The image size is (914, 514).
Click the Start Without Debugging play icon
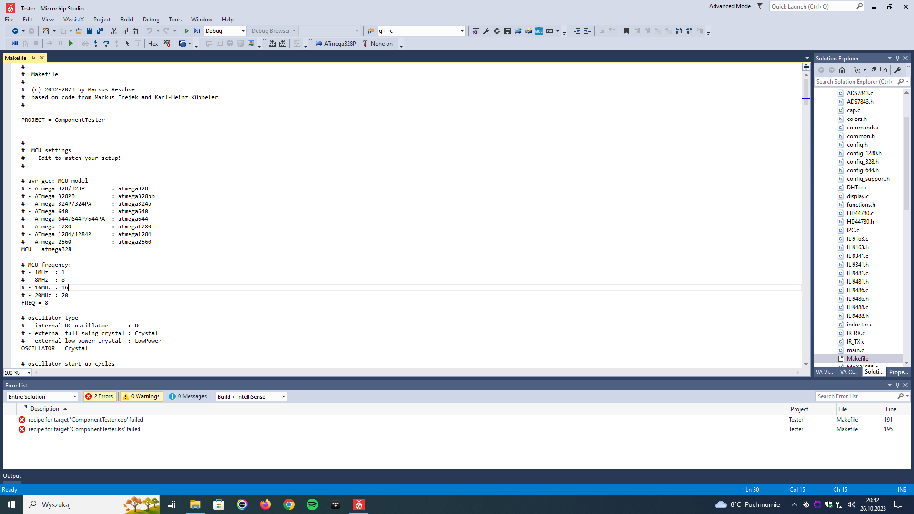(186, 31)
